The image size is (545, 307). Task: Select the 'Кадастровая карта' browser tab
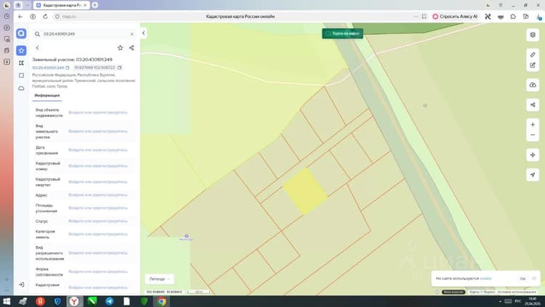pos(62,5)
